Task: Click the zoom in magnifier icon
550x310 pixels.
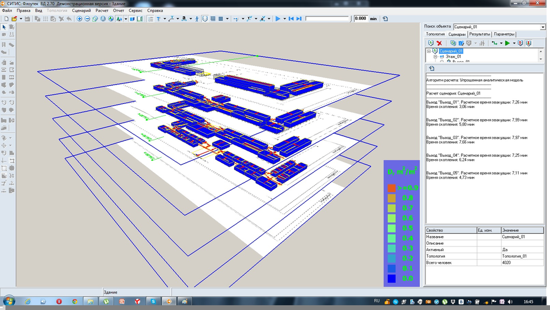Action: click(x=79, y=19)
